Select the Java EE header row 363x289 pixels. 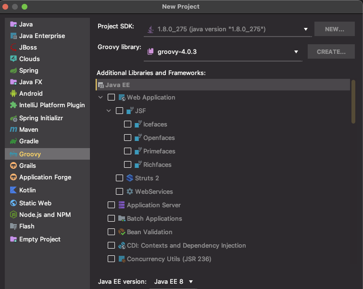(223, 85)
